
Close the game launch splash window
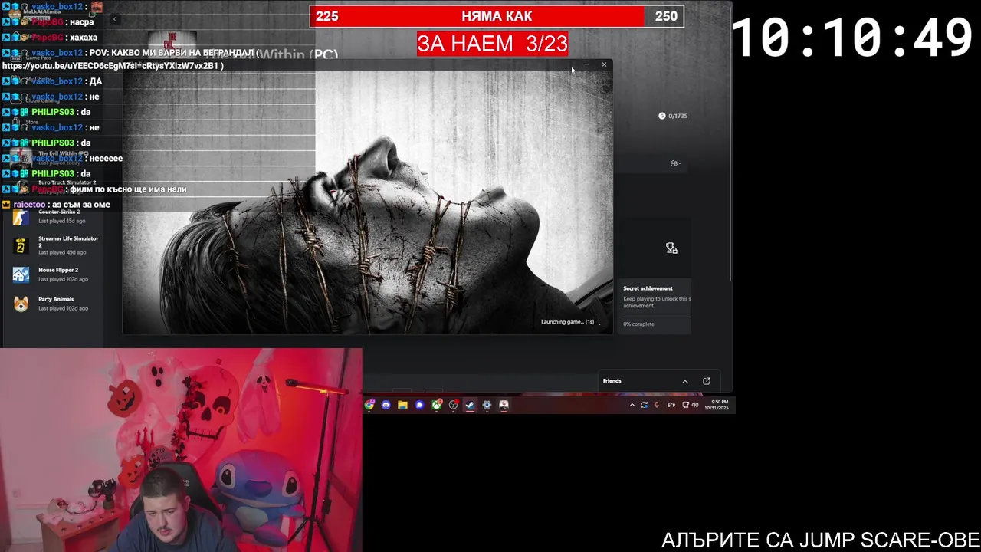click(x=604, y=64)
